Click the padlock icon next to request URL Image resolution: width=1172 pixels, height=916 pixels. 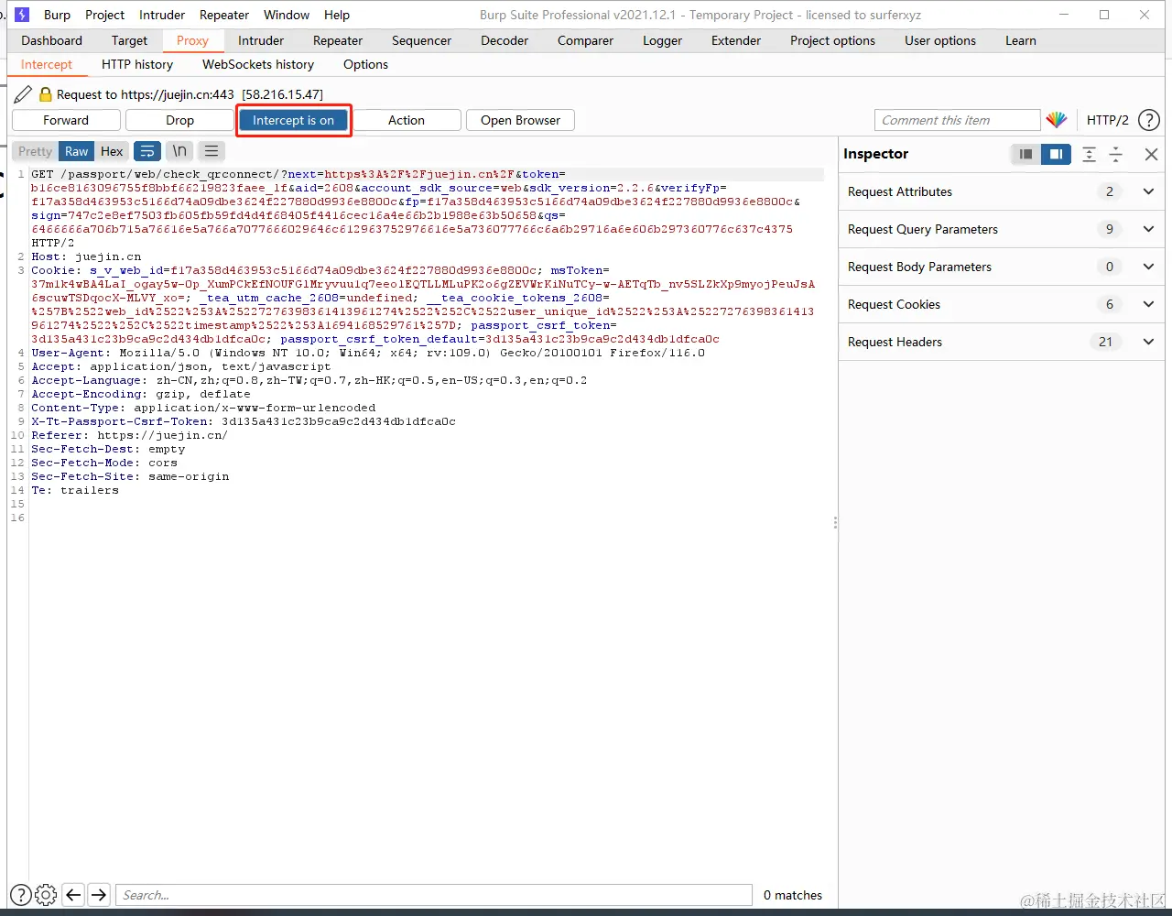pos(45,94)
